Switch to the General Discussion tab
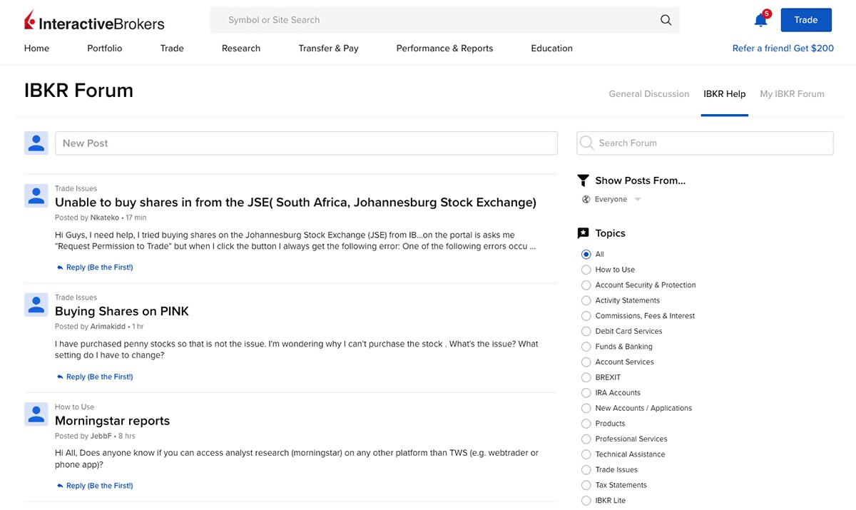Image resolution: width=856 pixels, height=510 pixels. pos(648,93)
